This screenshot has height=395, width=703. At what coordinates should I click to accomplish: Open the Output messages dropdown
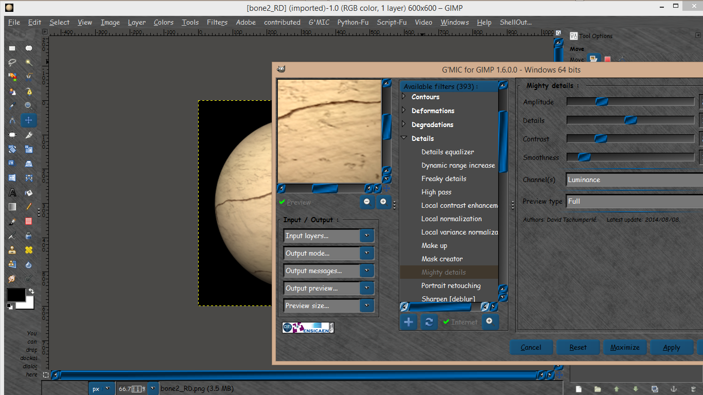(329, 271)
